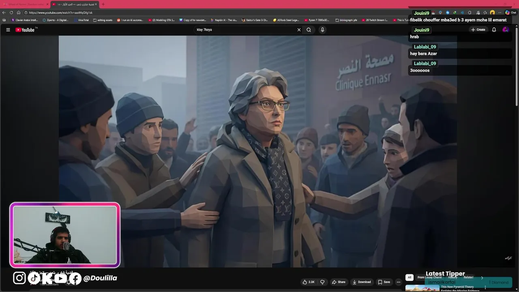Open the YouTube account avatar menu

(505, 30)
